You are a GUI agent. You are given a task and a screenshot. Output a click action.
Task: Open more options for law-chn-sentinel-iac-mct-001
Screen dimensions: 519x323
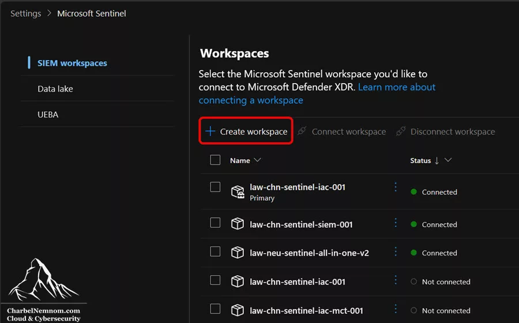[x=396, y=309]
